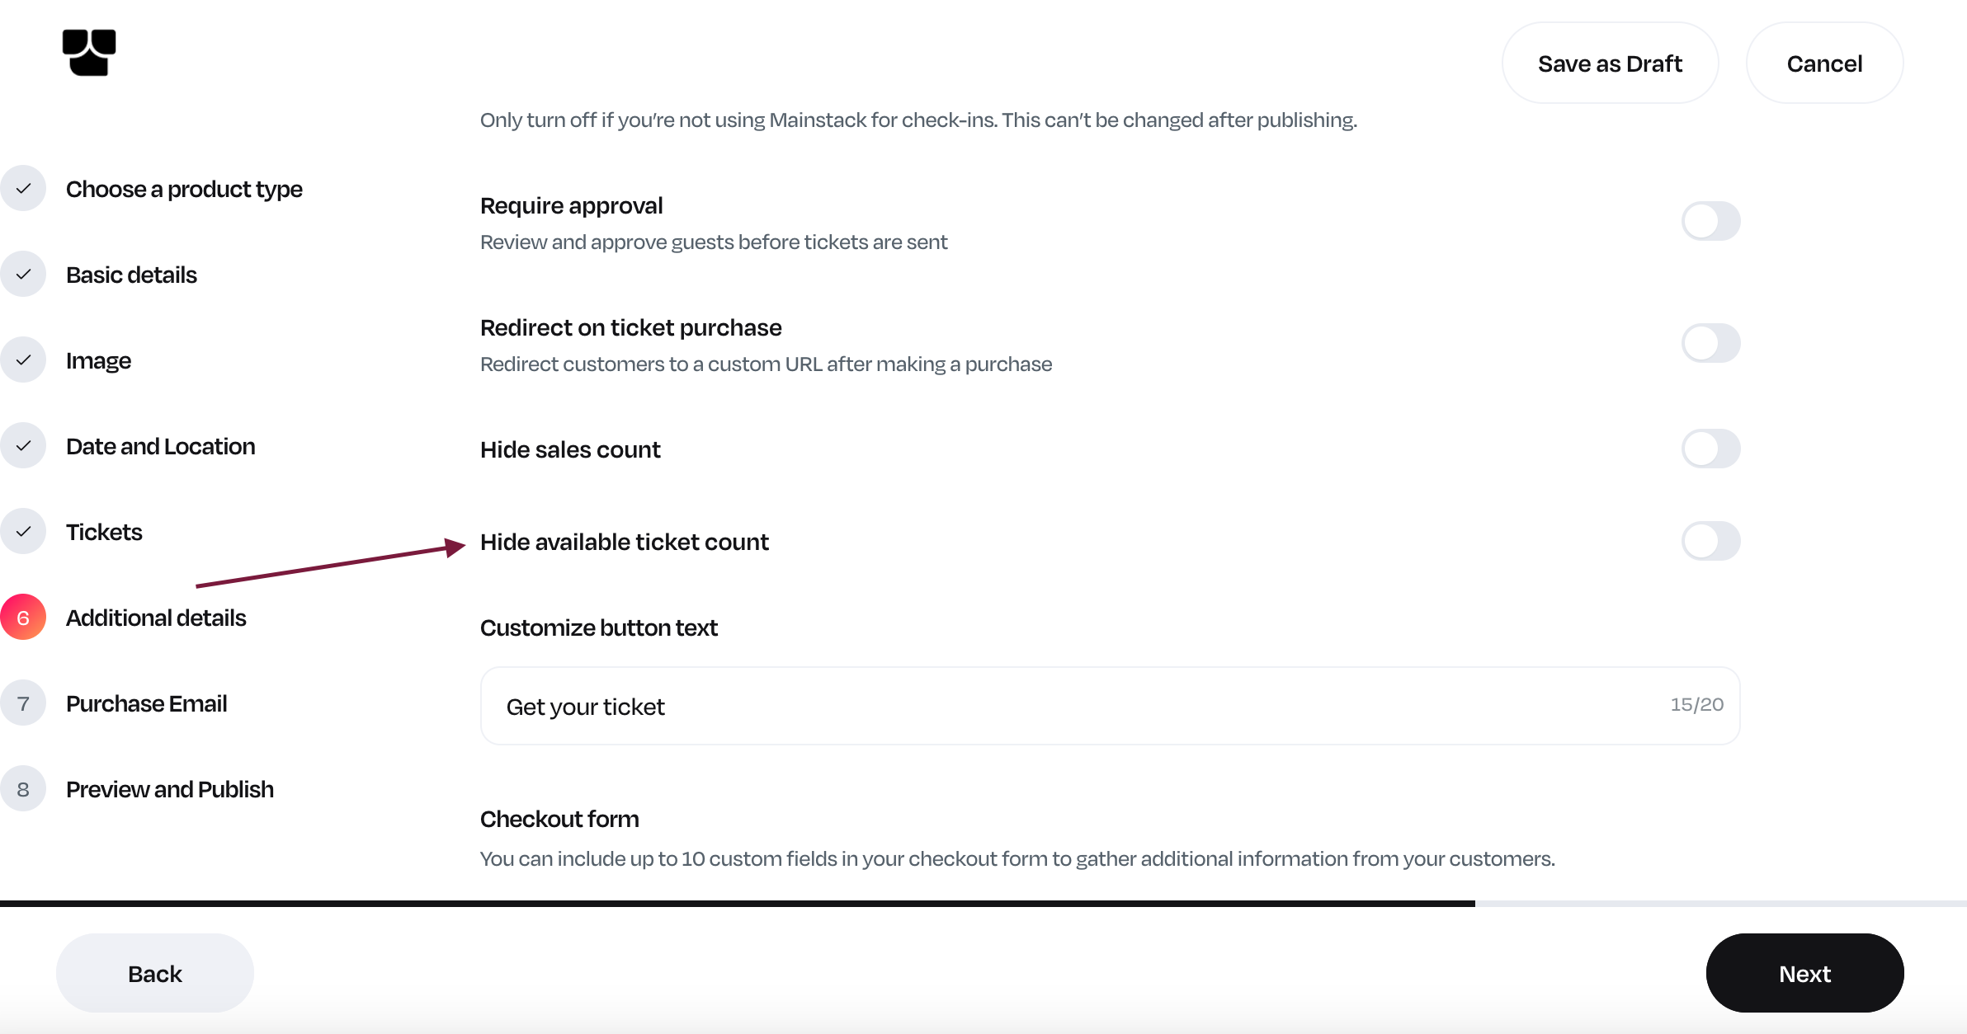This screenshot has width=1967, height=1034.
Task: Click checkmark icon beside Image step
Action: point(23,360)
